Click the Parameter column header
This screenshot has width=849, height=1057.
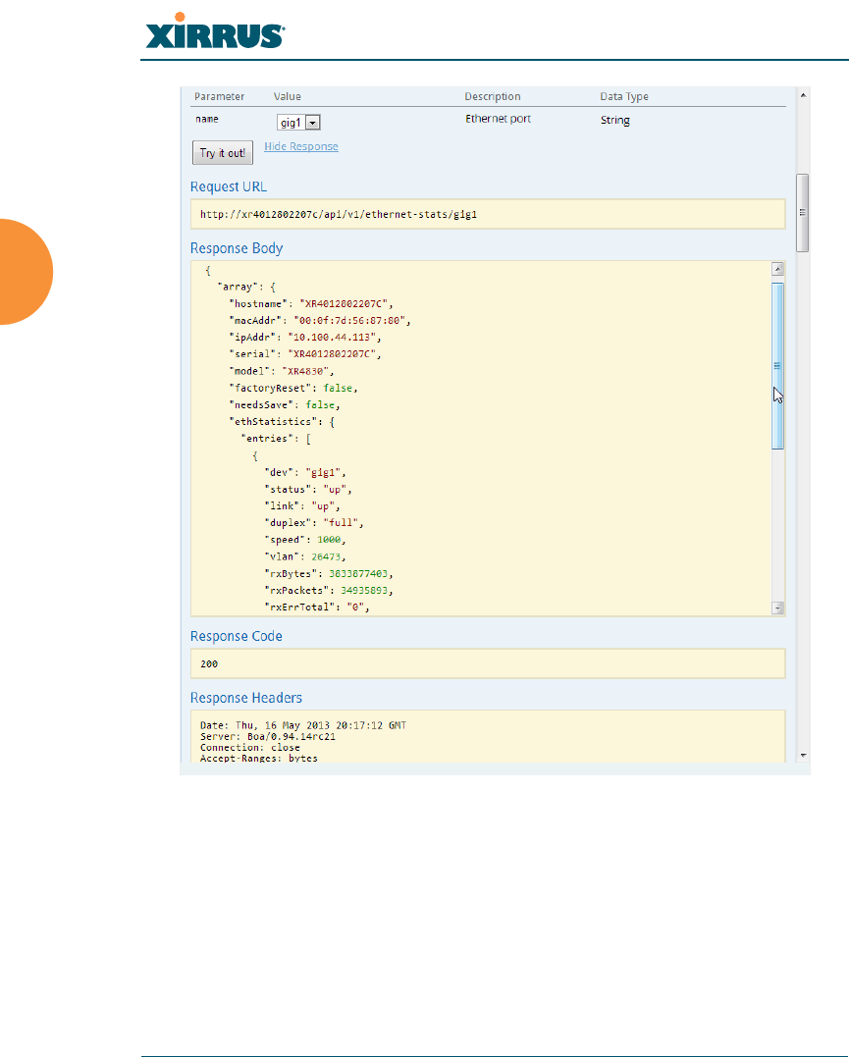tap(220, 96)
